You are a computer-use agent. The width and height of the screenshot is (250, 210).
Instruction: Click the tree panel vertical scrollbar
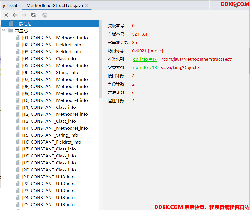101,59
